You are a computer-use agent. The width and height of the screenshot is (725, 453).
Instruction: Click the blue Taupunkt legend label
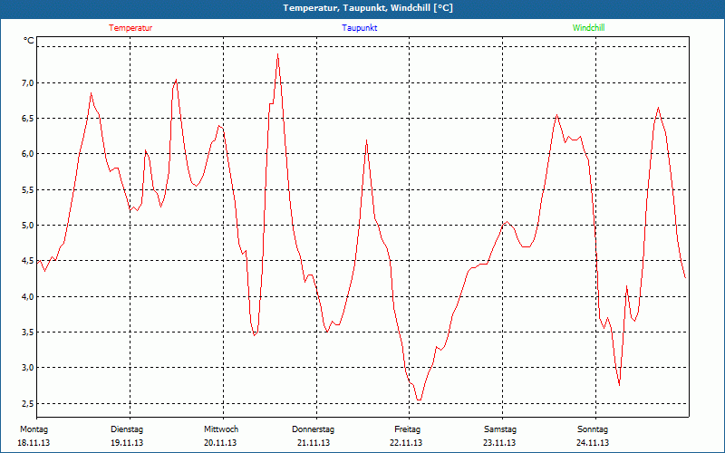click(359, 28)
